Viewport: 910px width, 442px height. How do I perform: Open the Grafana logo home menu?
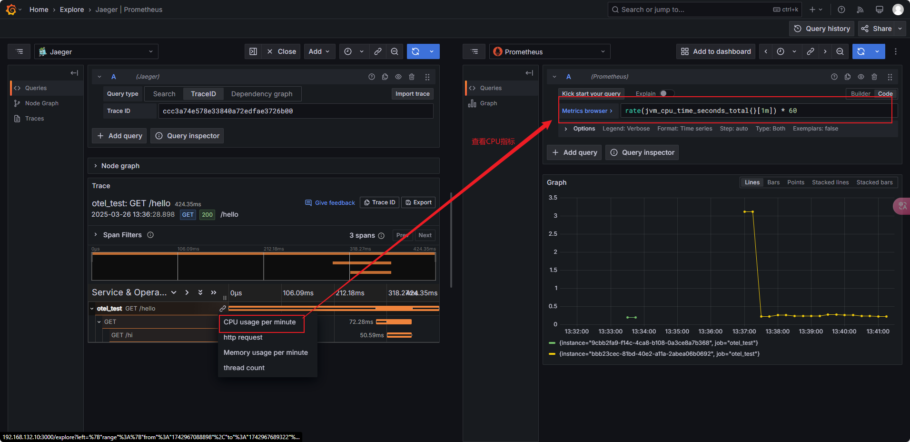pyautogui.click(x=11, y=10)
